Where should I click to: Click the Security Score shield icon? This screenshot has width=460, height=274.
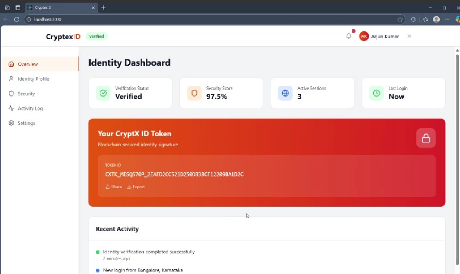tap(194, 93)
